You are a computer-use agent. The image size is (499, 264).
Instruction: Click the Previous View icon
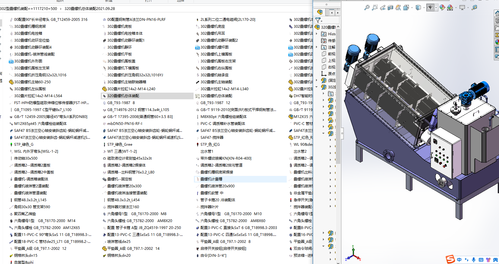(x=382, y=8)
